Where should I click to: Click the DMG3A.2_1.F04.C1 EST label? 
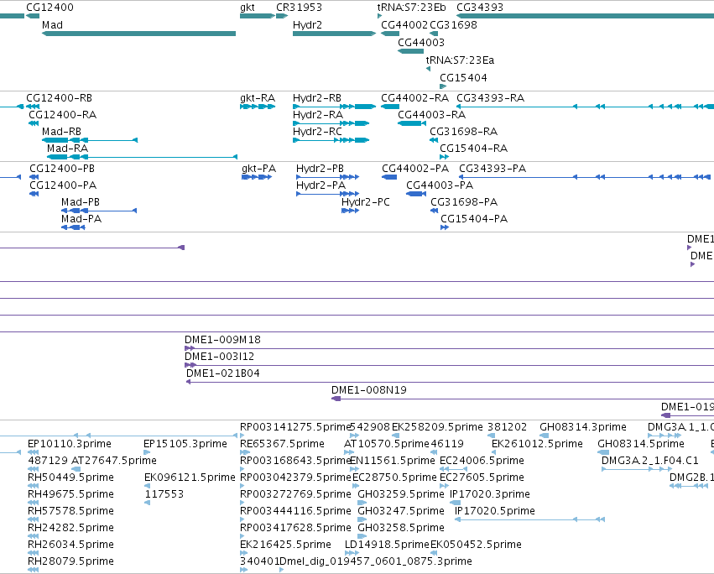click(x=649, y=461)
